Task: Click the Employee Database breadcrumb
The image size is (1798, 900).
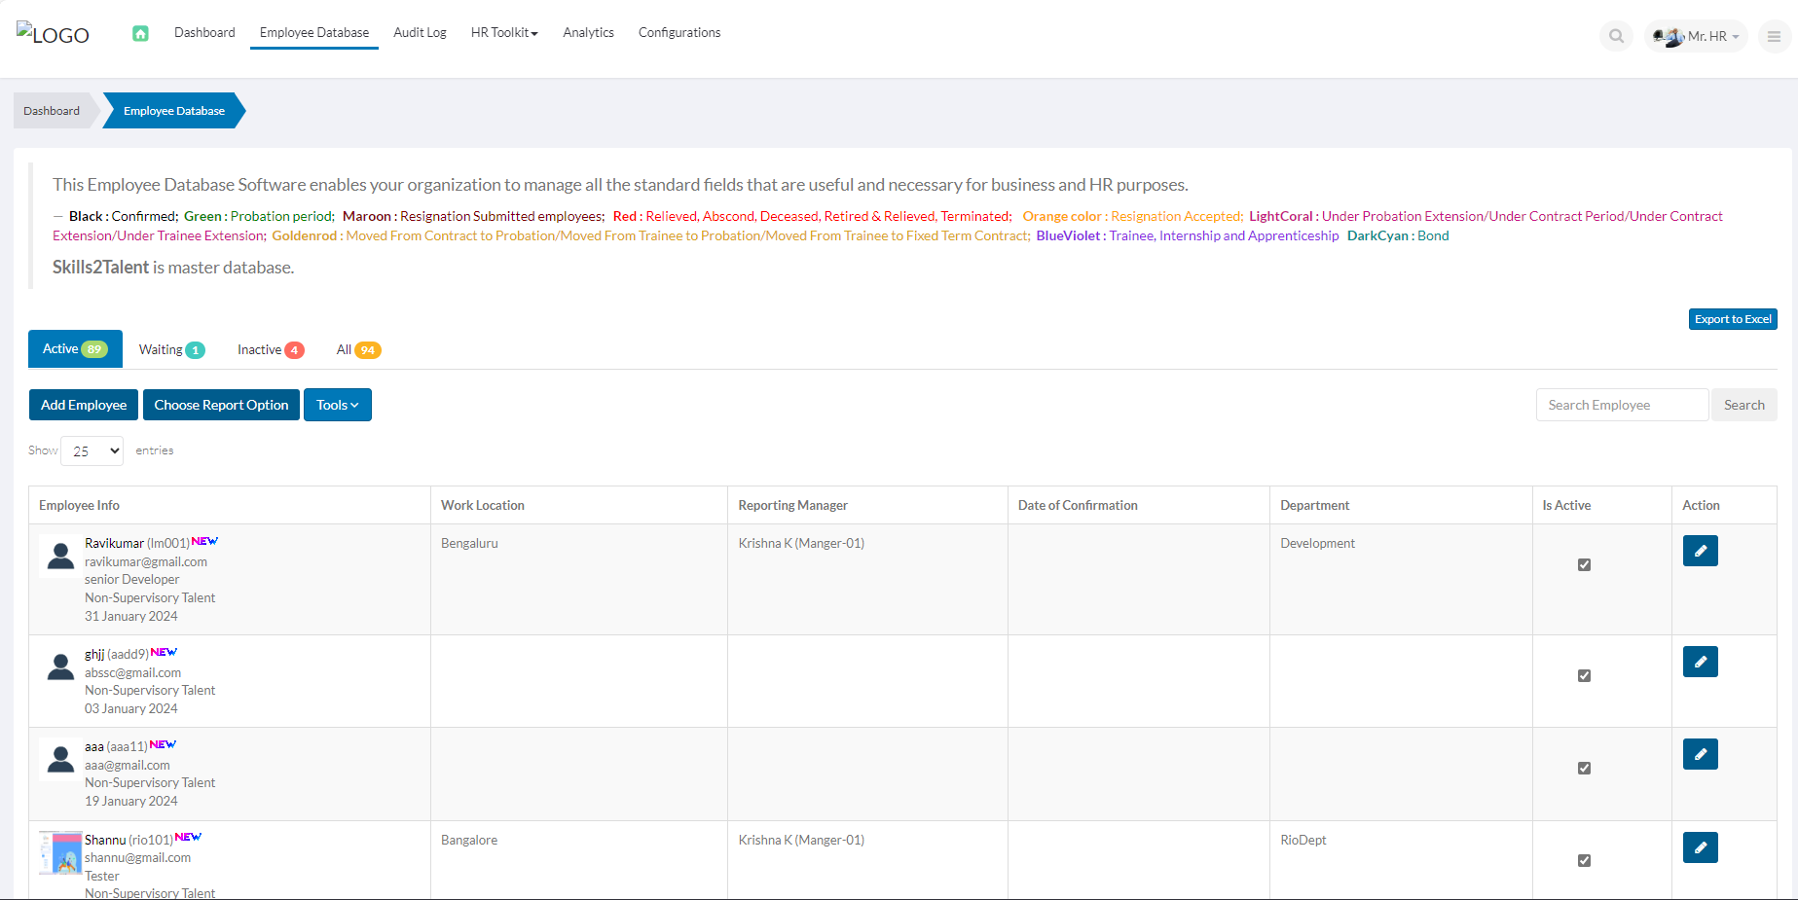Action: point(174,111)
